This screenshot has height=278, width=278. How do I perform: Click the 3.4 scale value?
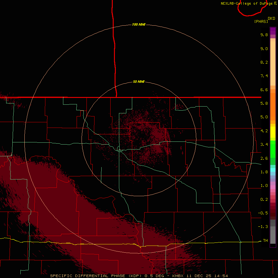click(x=264, y=145)
